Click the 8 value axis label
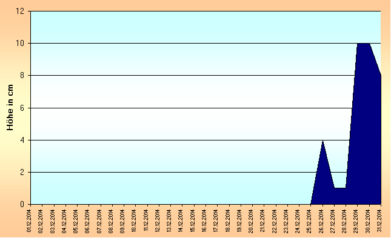 (22, 76)
